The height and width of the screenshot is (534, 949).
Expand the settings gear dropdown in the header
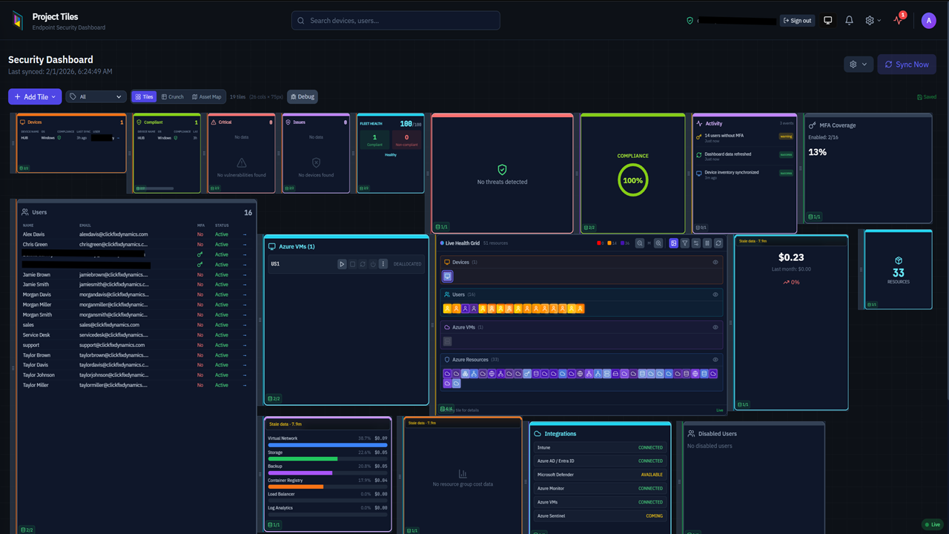tap(870, 20)
